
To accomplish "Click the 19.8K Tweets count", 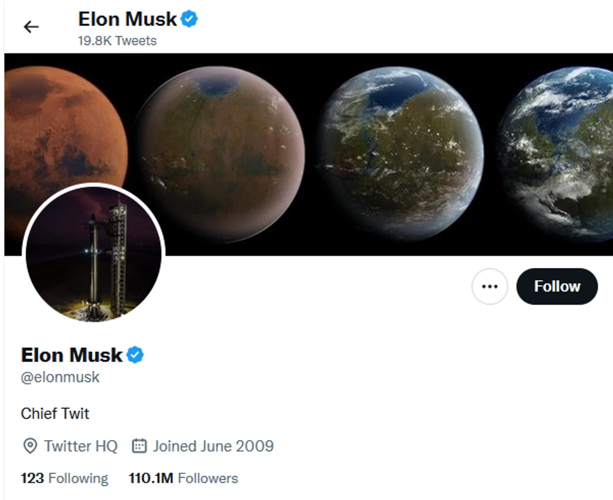I will (117, 40).
